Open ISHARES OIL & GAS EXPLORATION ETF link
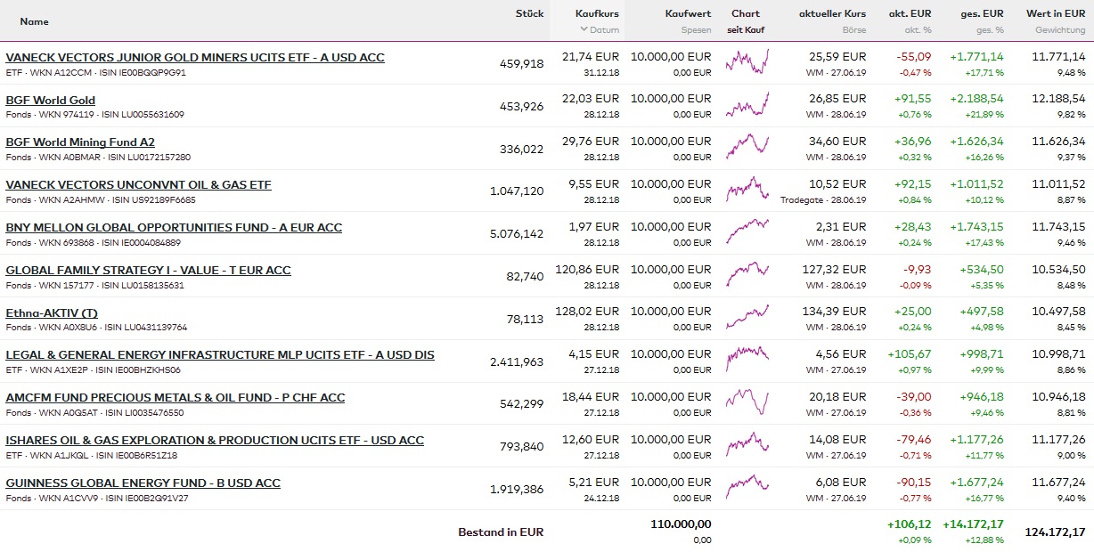The image size is (1094, 552). [x=215, y=441]
